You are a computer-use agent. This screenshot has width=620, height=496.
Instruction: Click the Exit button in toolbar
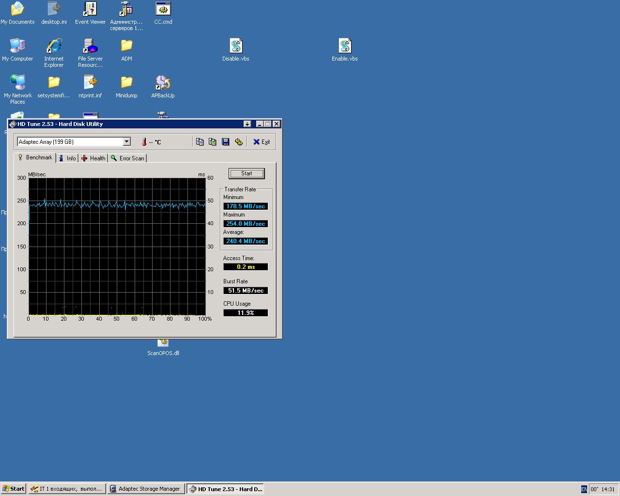point(262,142)
